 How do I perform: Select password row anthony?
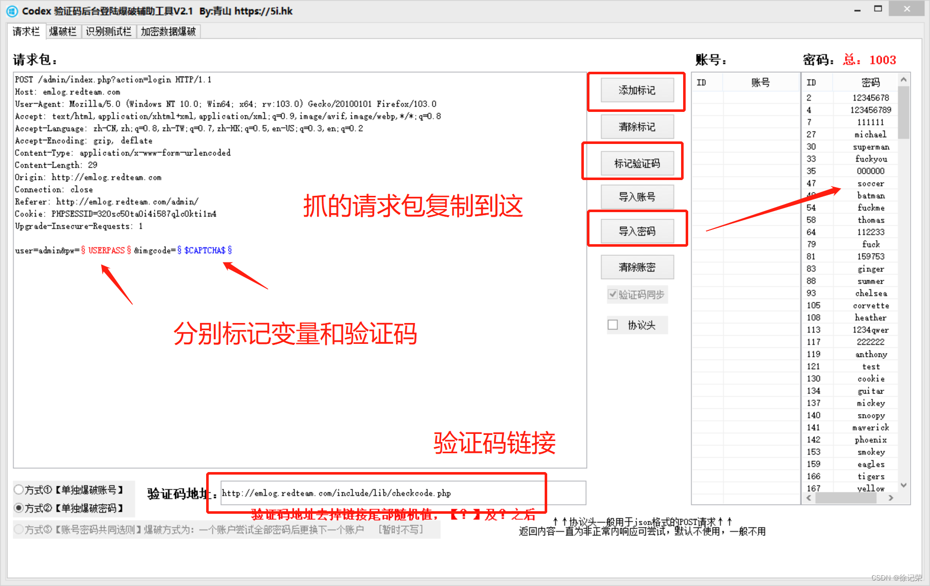(x=850, y=354)
